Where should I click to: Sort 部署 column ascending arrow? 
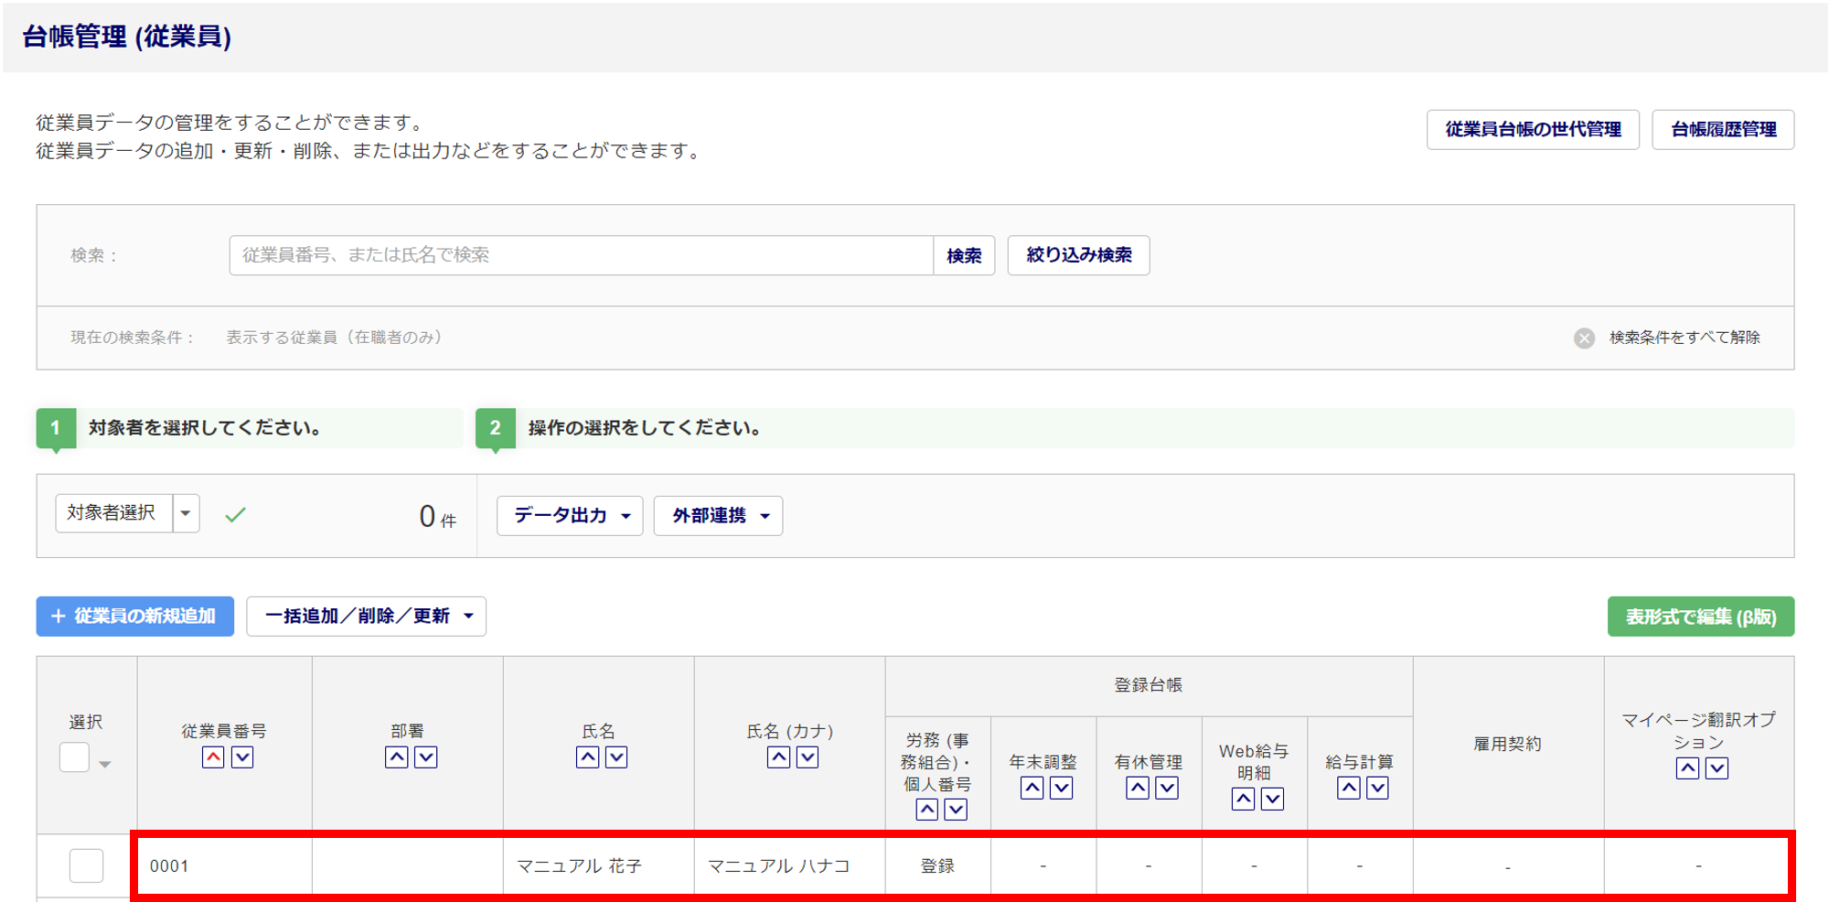pos(396,757)
